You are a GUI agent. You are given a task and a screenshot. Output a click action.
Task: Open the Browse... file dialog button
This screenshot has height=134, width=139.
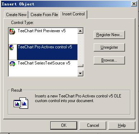[109, 60]
